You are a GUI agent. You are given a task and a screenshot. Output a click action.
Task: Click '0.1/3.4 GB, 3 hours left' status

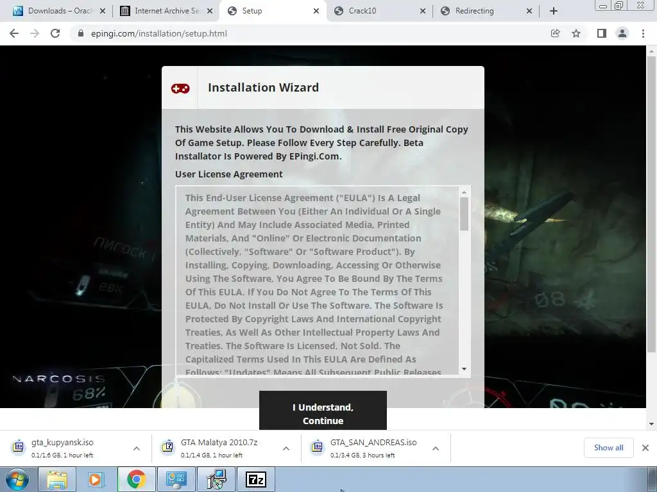point(363,455)
